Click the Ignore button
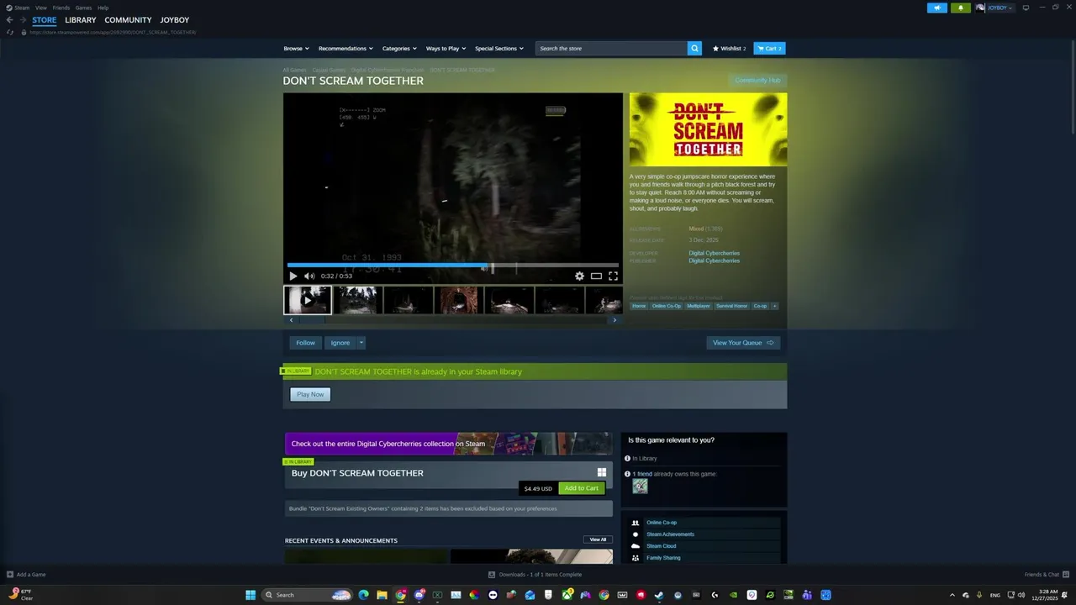 (340, 343)
